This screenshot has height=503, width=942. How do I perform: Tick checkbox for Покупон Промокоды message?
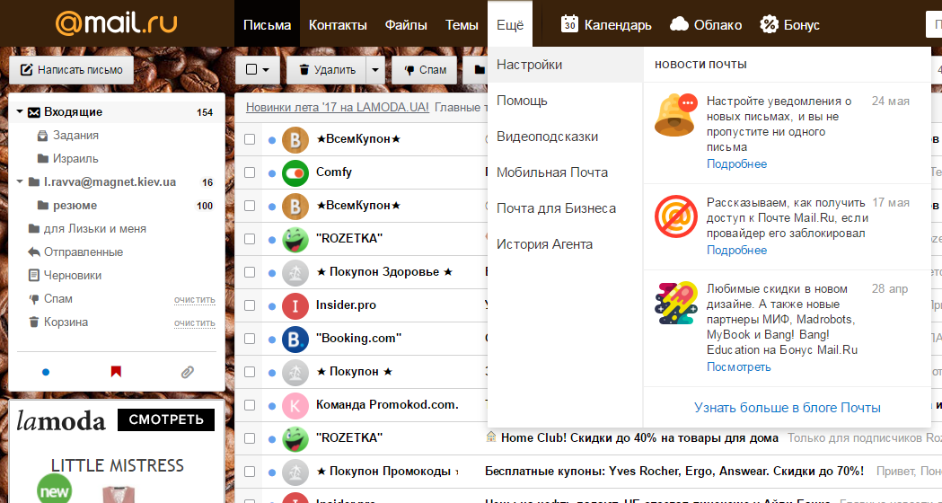coord(250,472)
